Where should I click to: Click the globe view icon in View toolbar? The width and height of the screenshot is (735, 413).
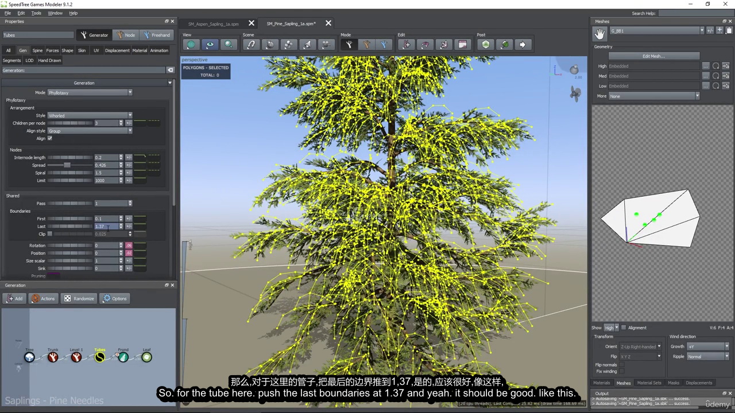coord(191,44)
